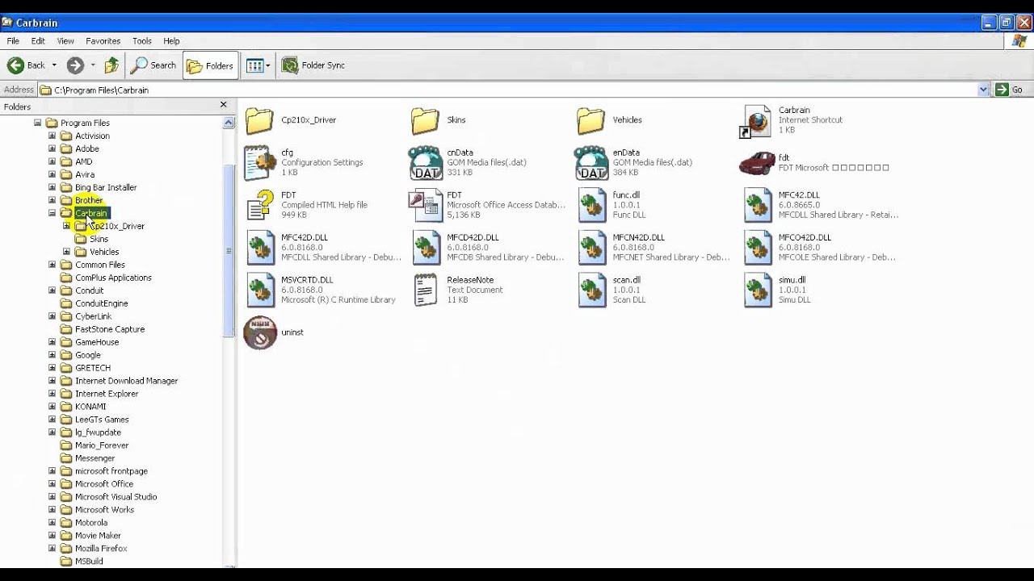The height and width of the screenshot is (581, 1034).
Task: Select the enData DAT file icon
Action: (x=591, y=162)
